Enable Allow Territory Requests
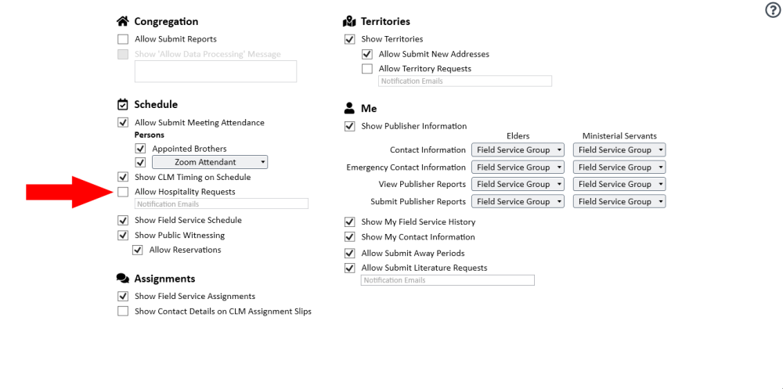This screenshot has height=389, width=783. point(367,69)
